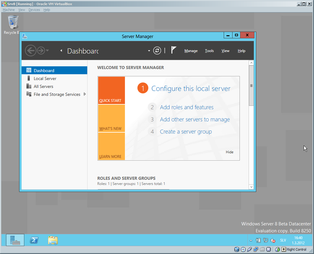The width and height of the screenshot is (314, 254).
Task: Click the Server Manager title bar icon
Action: click(25, 36)
